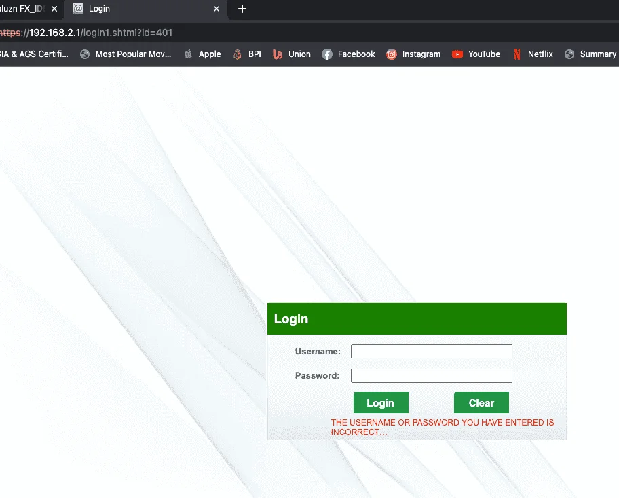Open the GIA & AGS Certifi... bookmark
The height and width of the screenshot is (498, 619).
coord(34,54)
